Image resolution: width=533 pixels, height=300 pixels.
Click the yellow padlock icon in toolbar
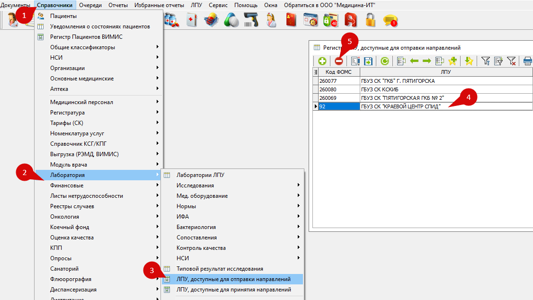[x=370, y=20]
